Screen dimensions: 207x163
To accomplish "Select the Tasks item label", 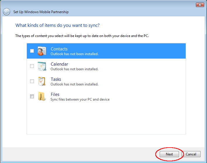I will [56, 79].
